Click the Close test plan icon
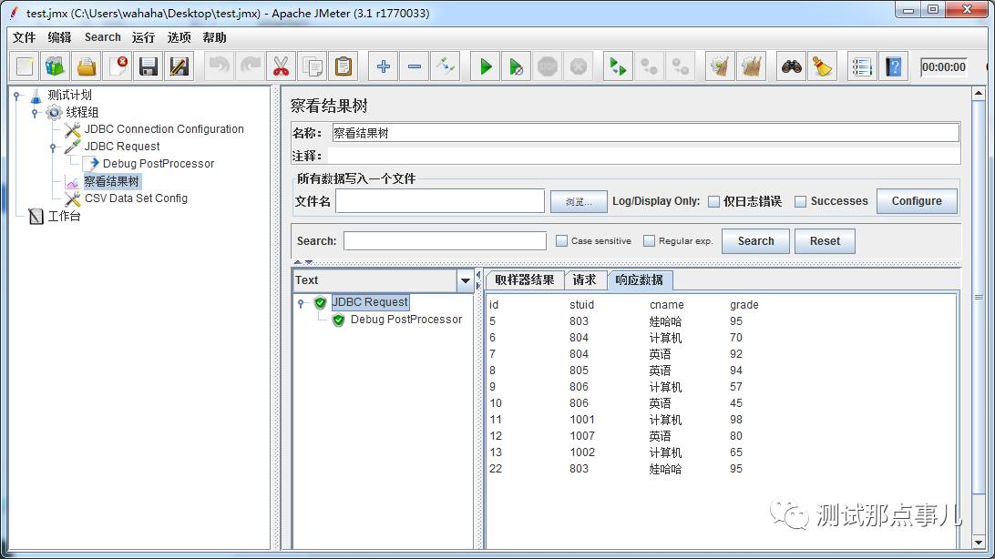 pyautogui.click(x=118, y=66)
